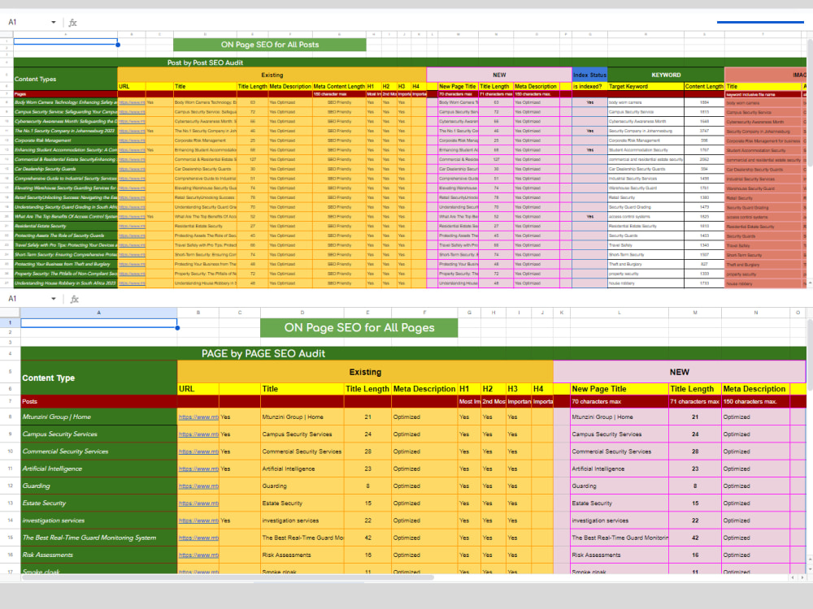Click the scroll-right arrow at the Pages sheet bottom
The width and height of the screenshot is (813, 609).
(x=802, y=577)
